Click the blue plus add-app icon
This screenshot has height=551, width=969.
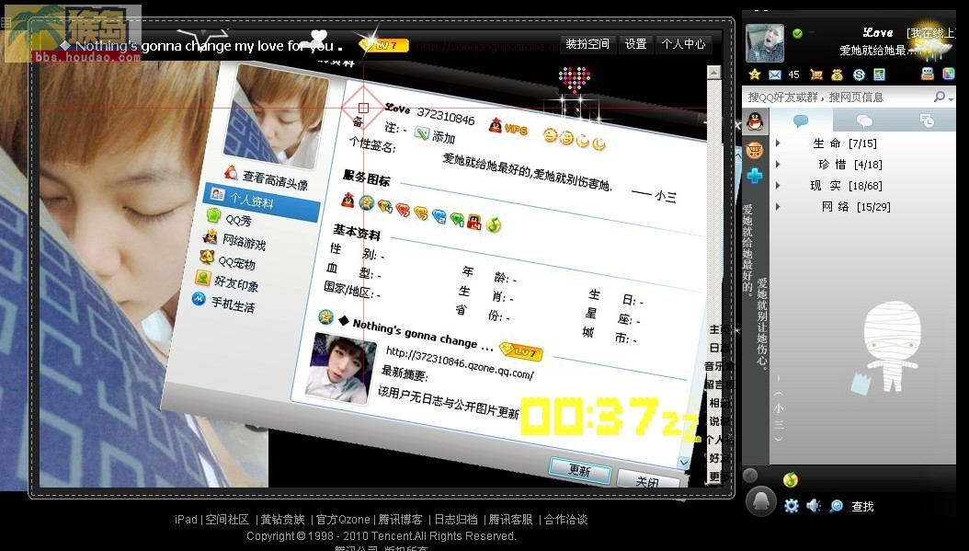755,177
